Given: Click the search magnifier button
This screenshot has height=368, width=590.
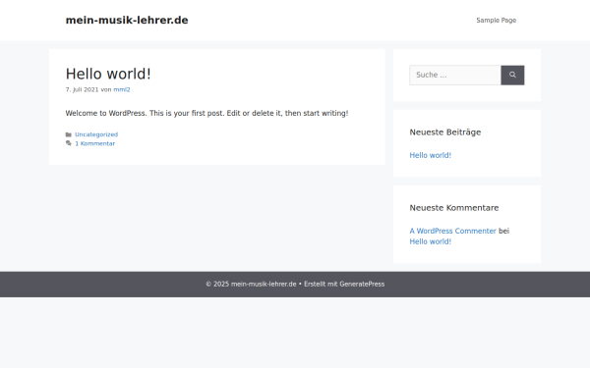Looking at the screenshot, I should pyautogui.click(x=512, y=76).
